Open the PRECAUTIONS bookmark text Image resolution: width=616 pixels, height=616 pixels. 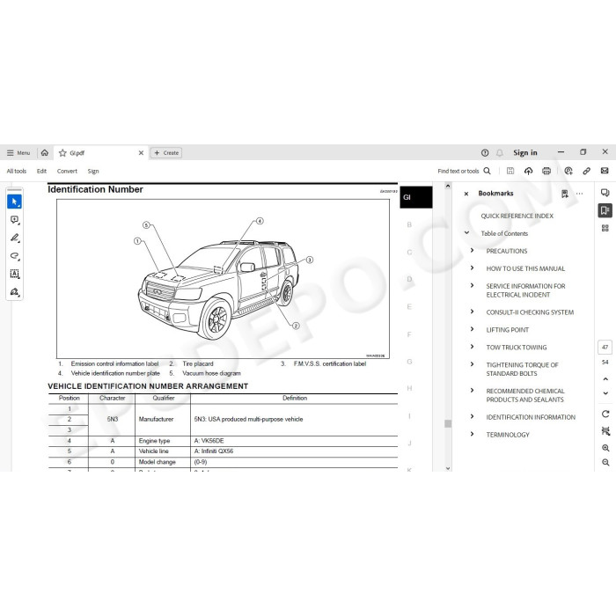click(507, 251)
